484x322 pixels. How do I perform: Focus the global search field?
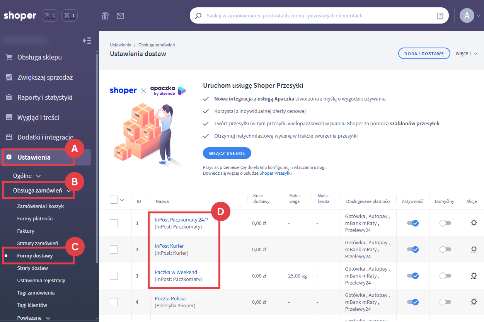pyautogui.click(x=319, y=16)
